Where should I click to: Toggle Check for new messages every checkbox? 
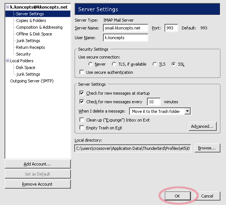click(82, 101)
